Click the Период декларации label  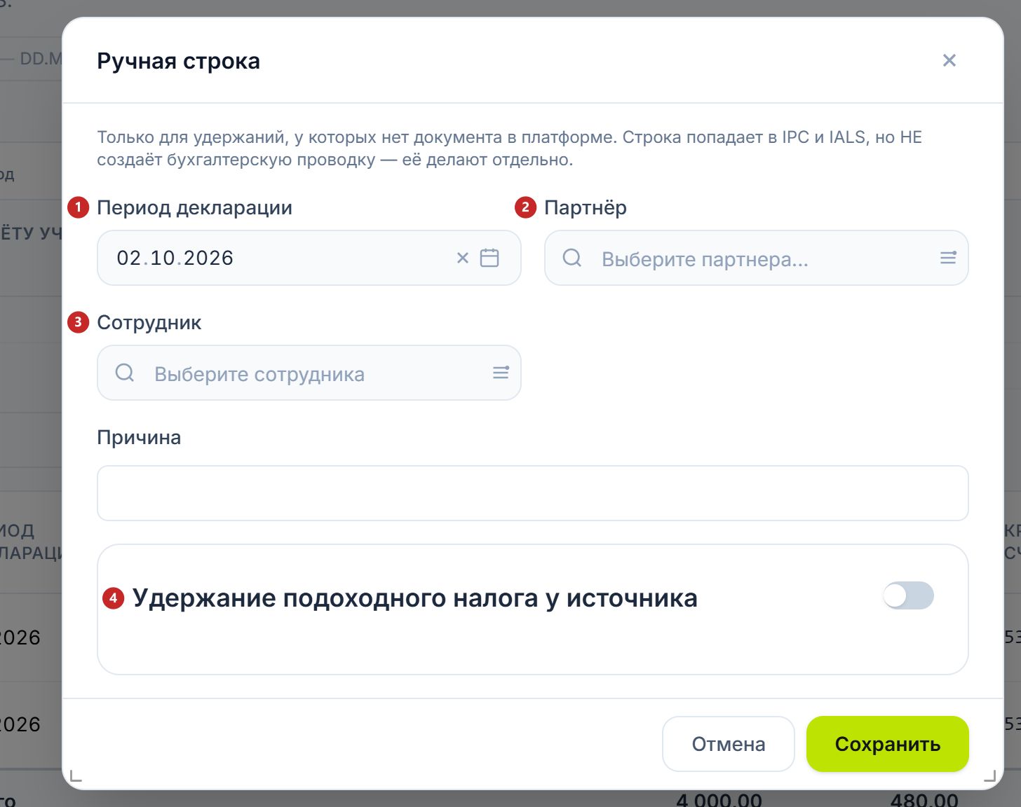pyautogui.click(x=194, y=207)
